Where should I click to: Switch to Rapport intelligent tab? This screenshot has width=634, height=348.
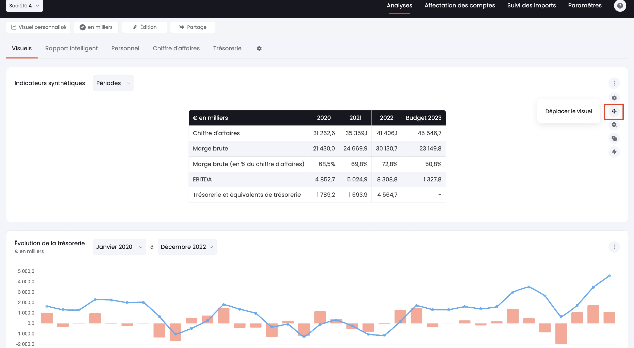click(71, 48)
